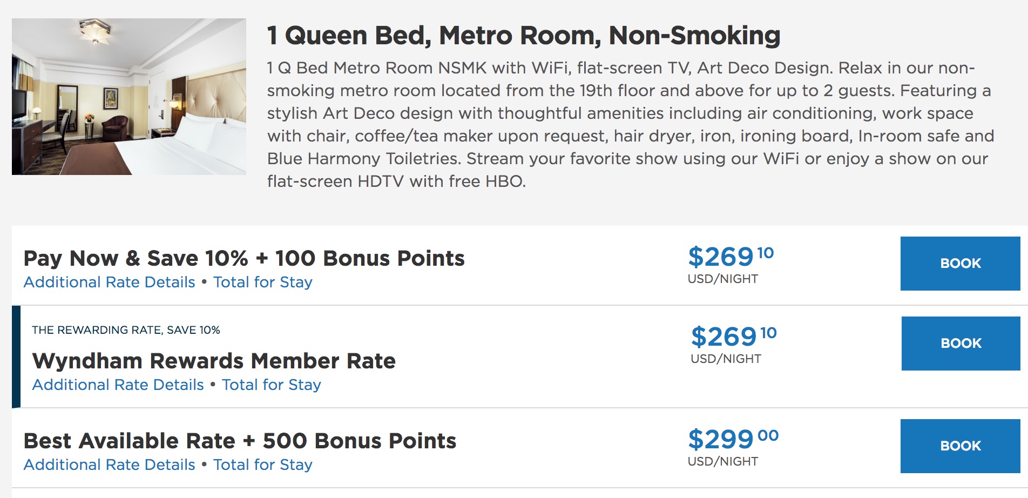Click the Rewarding Rate Save 10% label
1028x498 pixels.
point(126,330)
